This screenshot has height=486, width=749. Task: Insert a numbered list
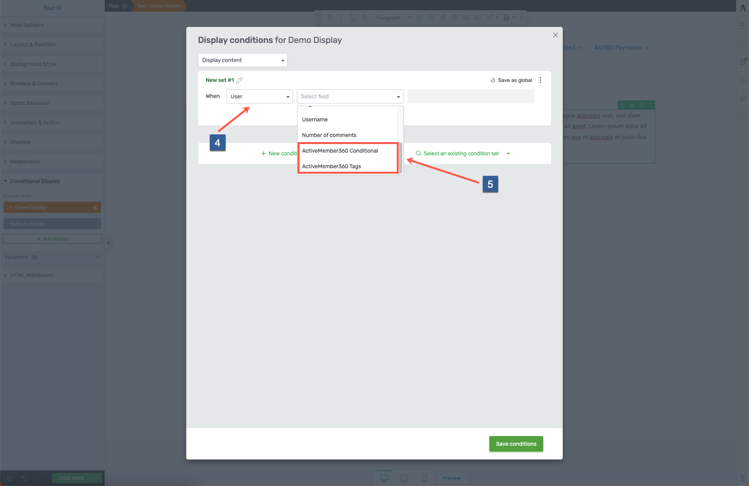coord(477,18)
